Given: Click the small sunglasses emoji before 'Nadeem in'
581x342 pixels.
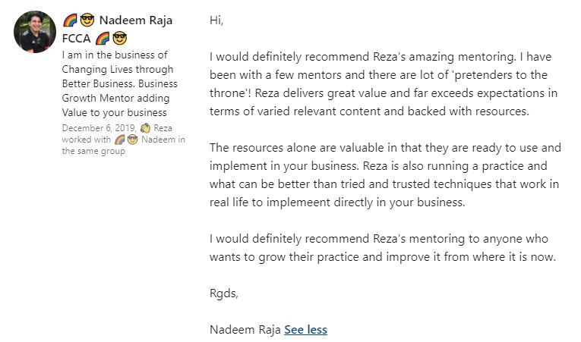Looking at the screenshot, I should click(131, 140).
